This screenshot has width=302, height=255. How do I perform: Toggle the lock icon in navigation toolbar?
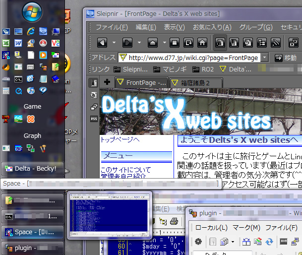pyautogui.click(x=221, y=43)
